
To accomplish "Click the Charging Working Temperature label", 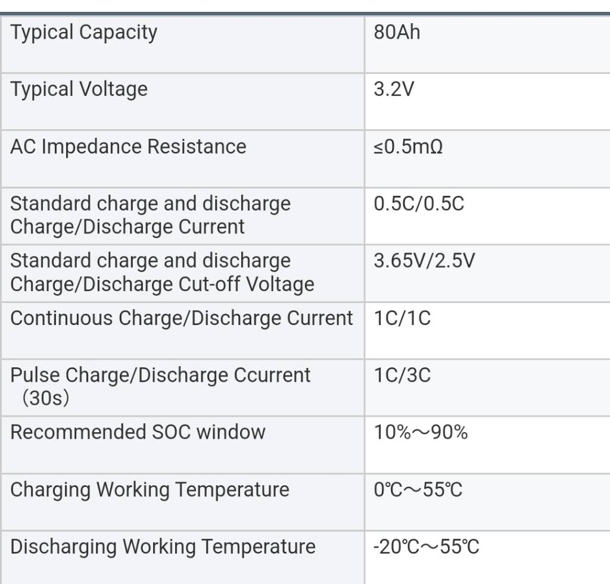I will pos(150,489).
